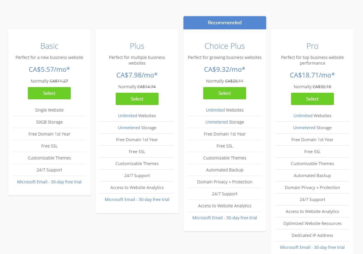Select the Pro hosting plan

pos(312,99)
